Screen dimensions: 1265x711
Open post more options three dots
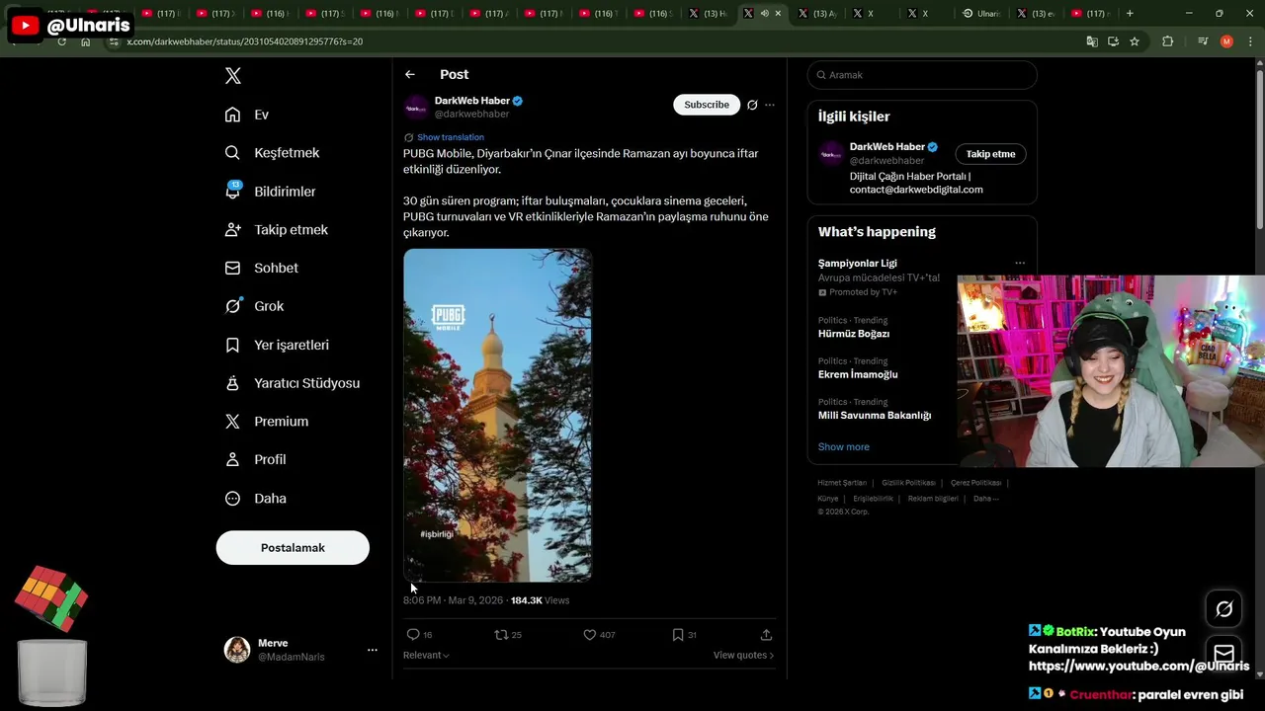tap(770, 105)
